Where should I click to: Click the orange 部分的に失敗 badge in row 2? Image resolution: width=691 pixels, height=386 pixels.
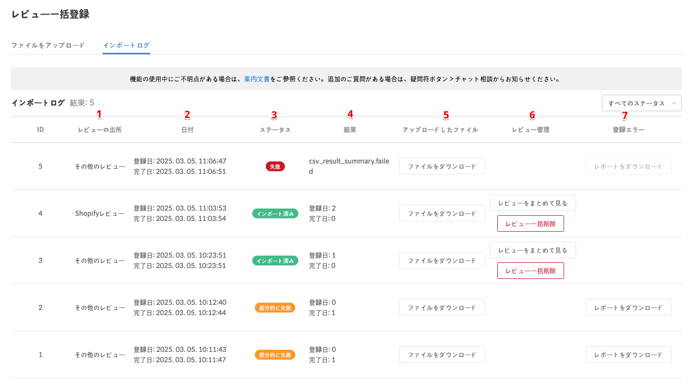click(275, 308)
